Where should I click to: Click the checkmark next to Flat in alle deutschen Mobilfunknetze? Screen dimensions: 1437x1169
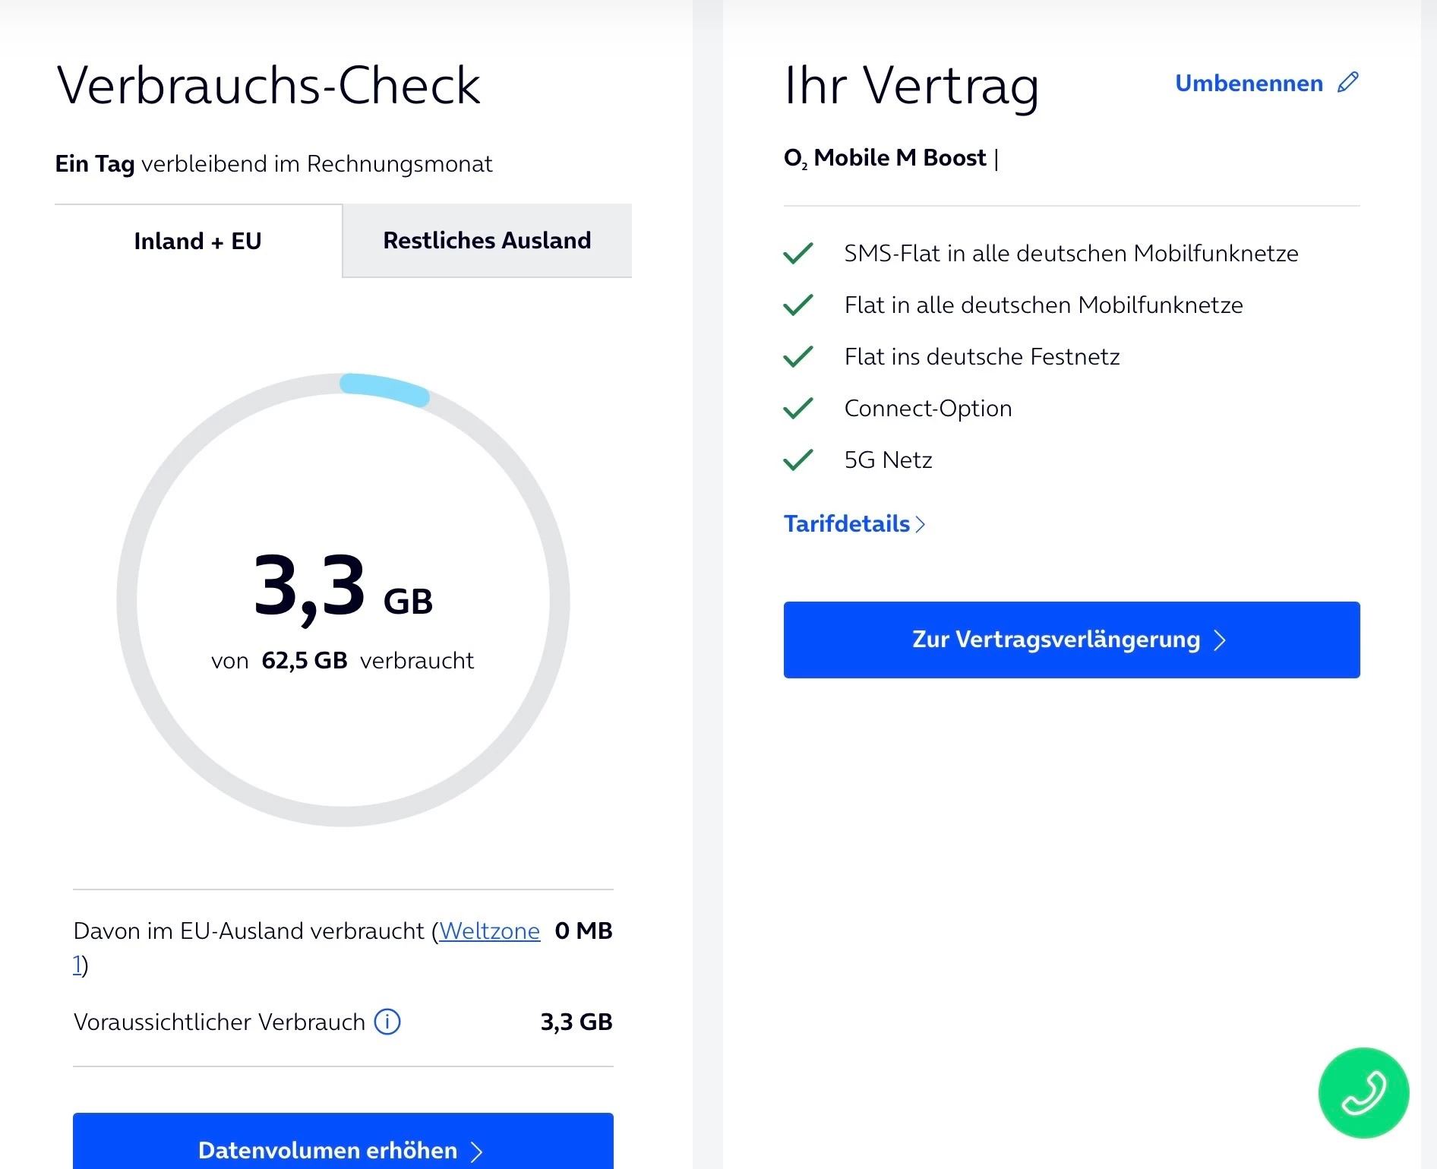pos(798,305)
